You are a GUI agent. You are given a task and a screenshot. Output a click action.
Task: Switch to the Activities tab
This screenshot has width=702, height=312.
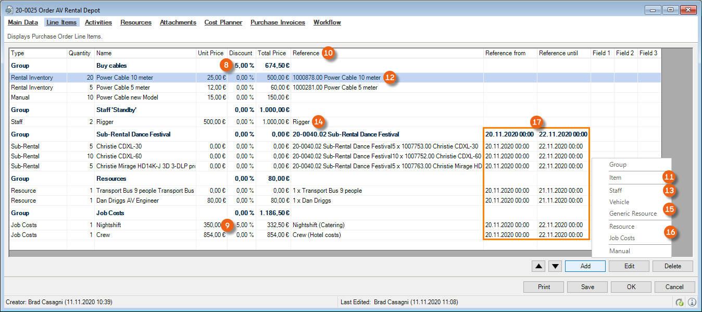pyautogui.click(x=98, y=22)
